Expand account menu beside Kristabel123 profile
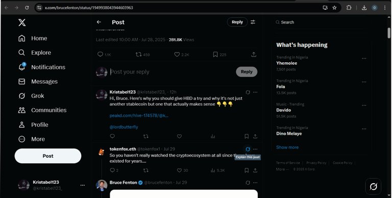 click(83, 185)
